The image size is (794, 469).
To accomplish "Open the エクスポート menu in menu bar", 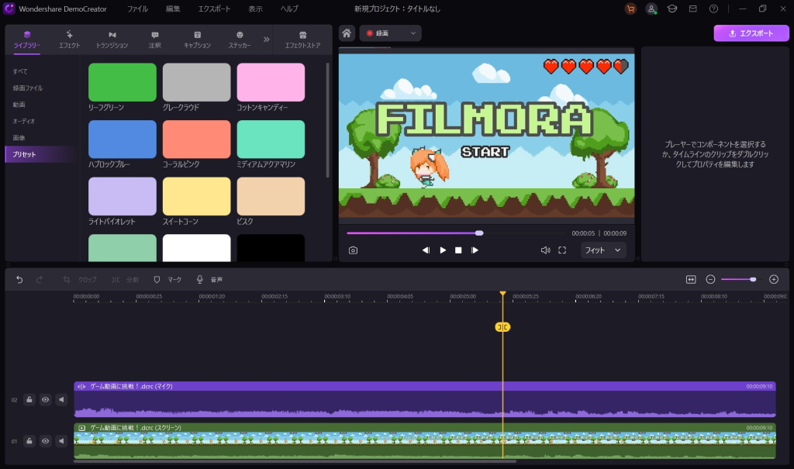I will (213, 9).
